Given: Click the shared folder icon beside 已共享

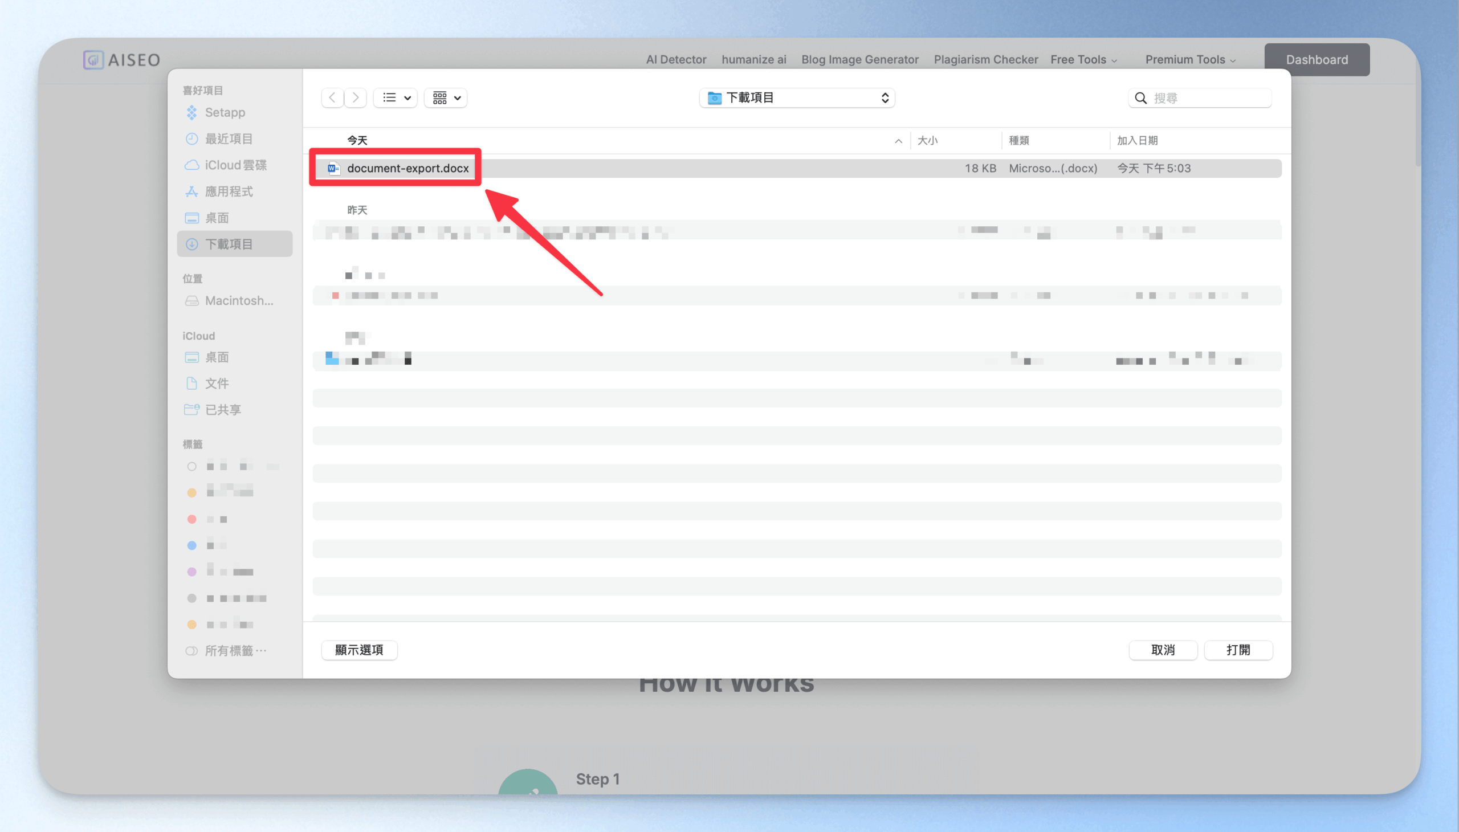Looking at the screenshot, I should coord(192,409).
